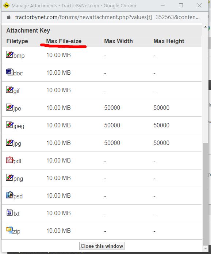This screenshot has height=254, width=211.
Task: Click the jpeg max height 50000 value
Action: click(161, 126)
